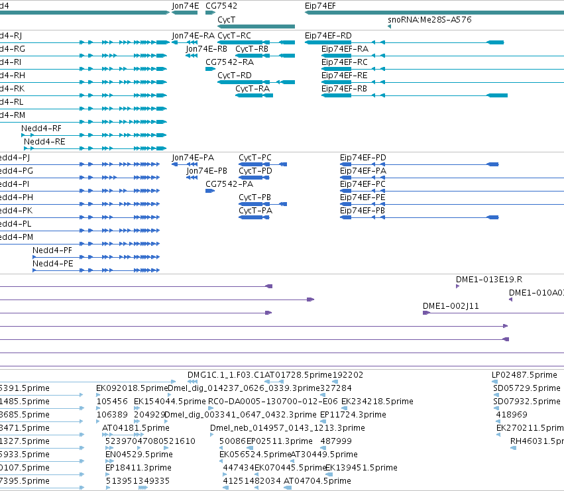
Task: Select EST EK234218.5prime
Action: coord(377,402)
